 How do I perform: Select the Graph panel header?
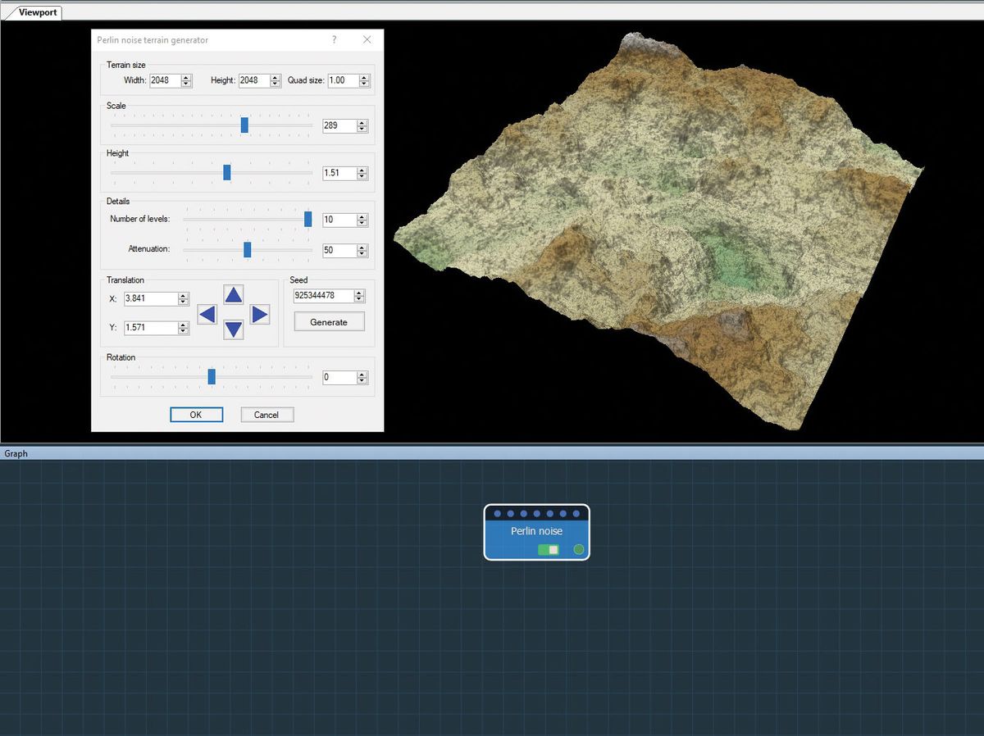coord(16,453)
